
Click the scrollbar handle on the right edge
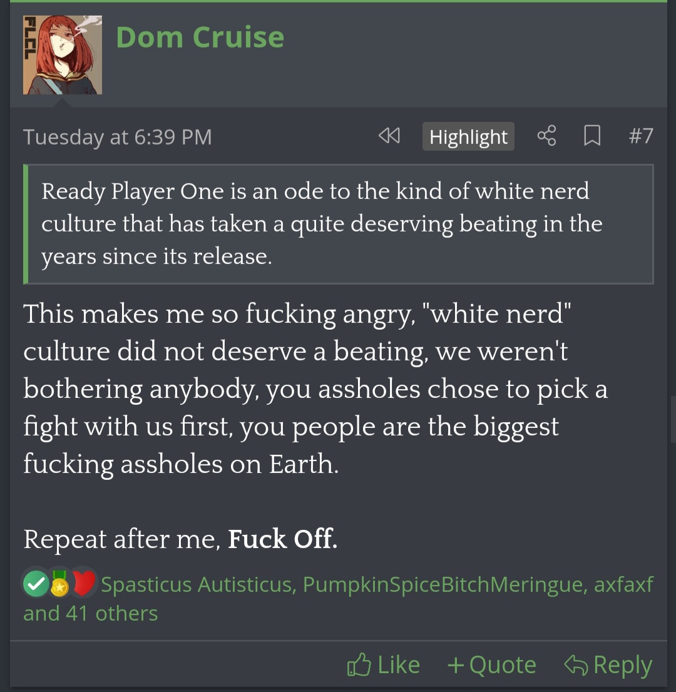[x=673, y=419]
